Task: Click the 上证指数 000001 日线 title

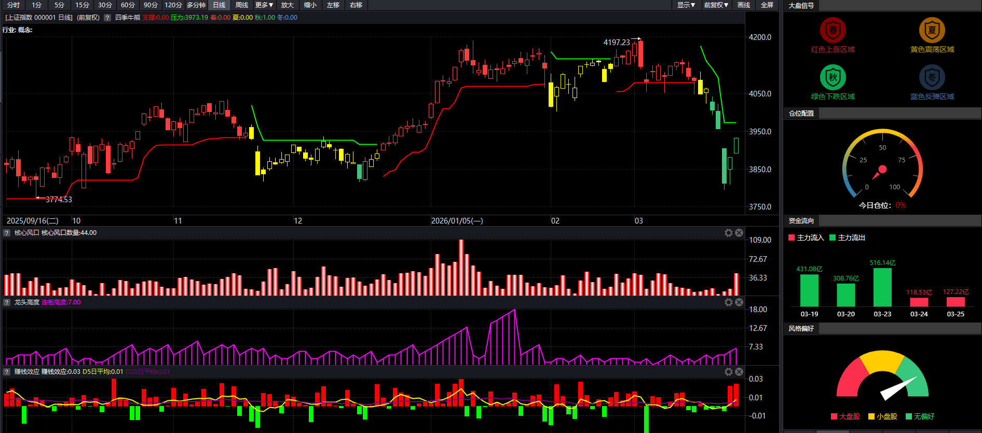Action: [x=39, y=18]
